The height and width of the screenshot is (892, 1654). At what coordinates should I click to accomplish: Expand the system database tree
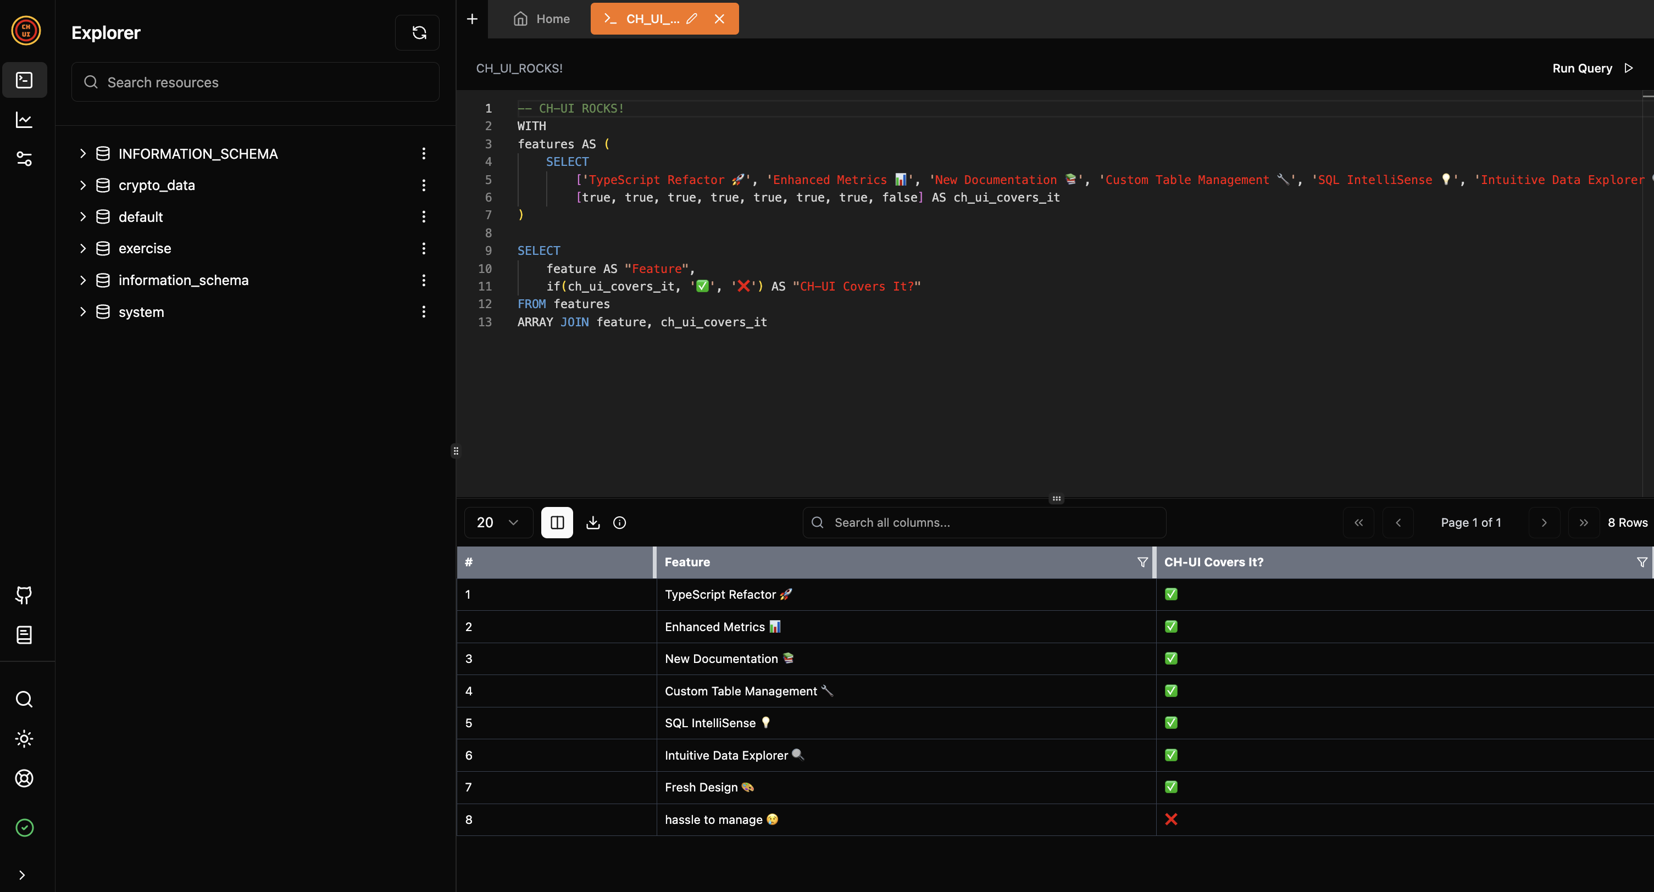83,312
